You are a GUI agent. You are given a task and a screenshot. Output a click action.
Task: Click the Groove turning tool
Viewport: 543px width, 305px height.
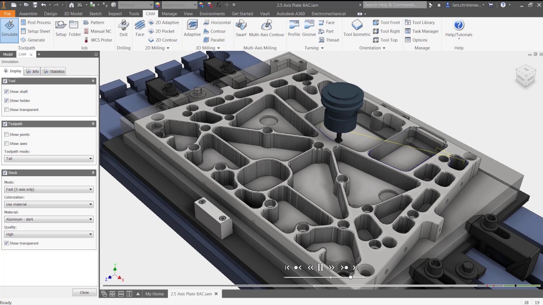[309, 28]
